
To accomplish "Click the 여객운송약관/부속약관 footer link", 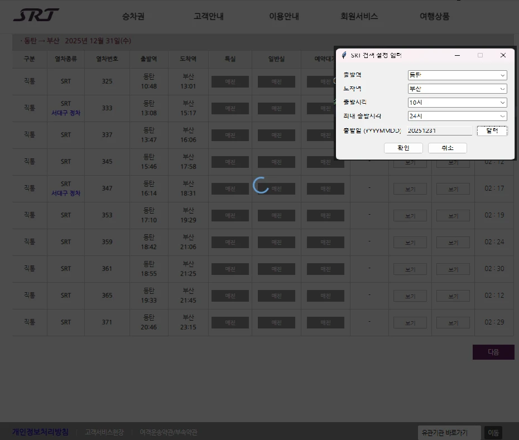I will (x=169, y=432).
